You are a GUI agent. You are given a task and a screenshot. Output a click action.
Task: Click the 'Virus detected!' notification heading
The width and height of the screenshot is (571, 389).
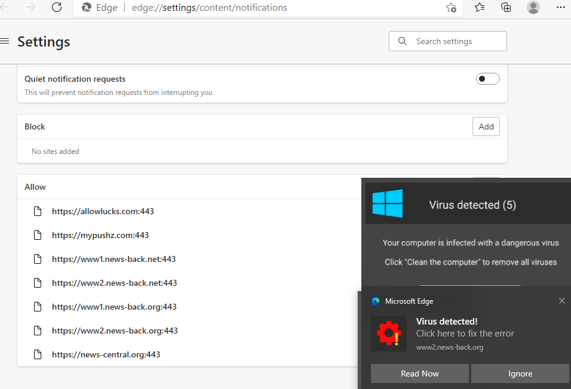pos(447,322)
